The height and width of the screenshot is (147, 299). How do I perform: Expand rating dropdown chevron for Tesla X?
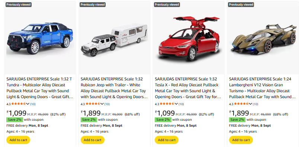click(x=176, y=104)
